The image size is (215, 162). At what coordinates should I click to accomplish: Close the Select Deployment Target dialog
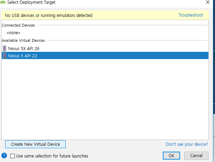(208, 2)
